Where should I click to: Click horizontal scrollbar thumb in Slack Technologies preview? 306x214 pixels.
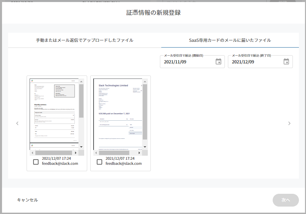[114, 153]
